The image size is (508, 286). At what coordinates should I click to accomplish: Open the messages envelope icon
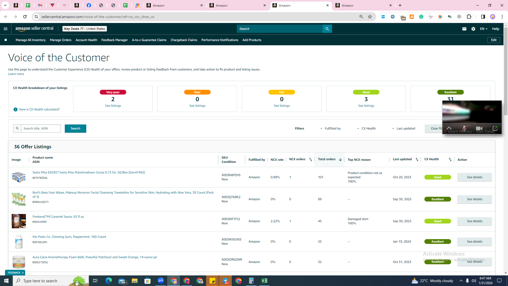(464, 29)
